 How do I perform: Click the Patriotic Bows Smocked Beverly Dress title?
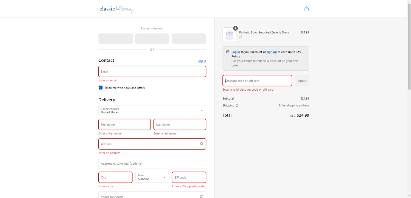tap(264, 32)
